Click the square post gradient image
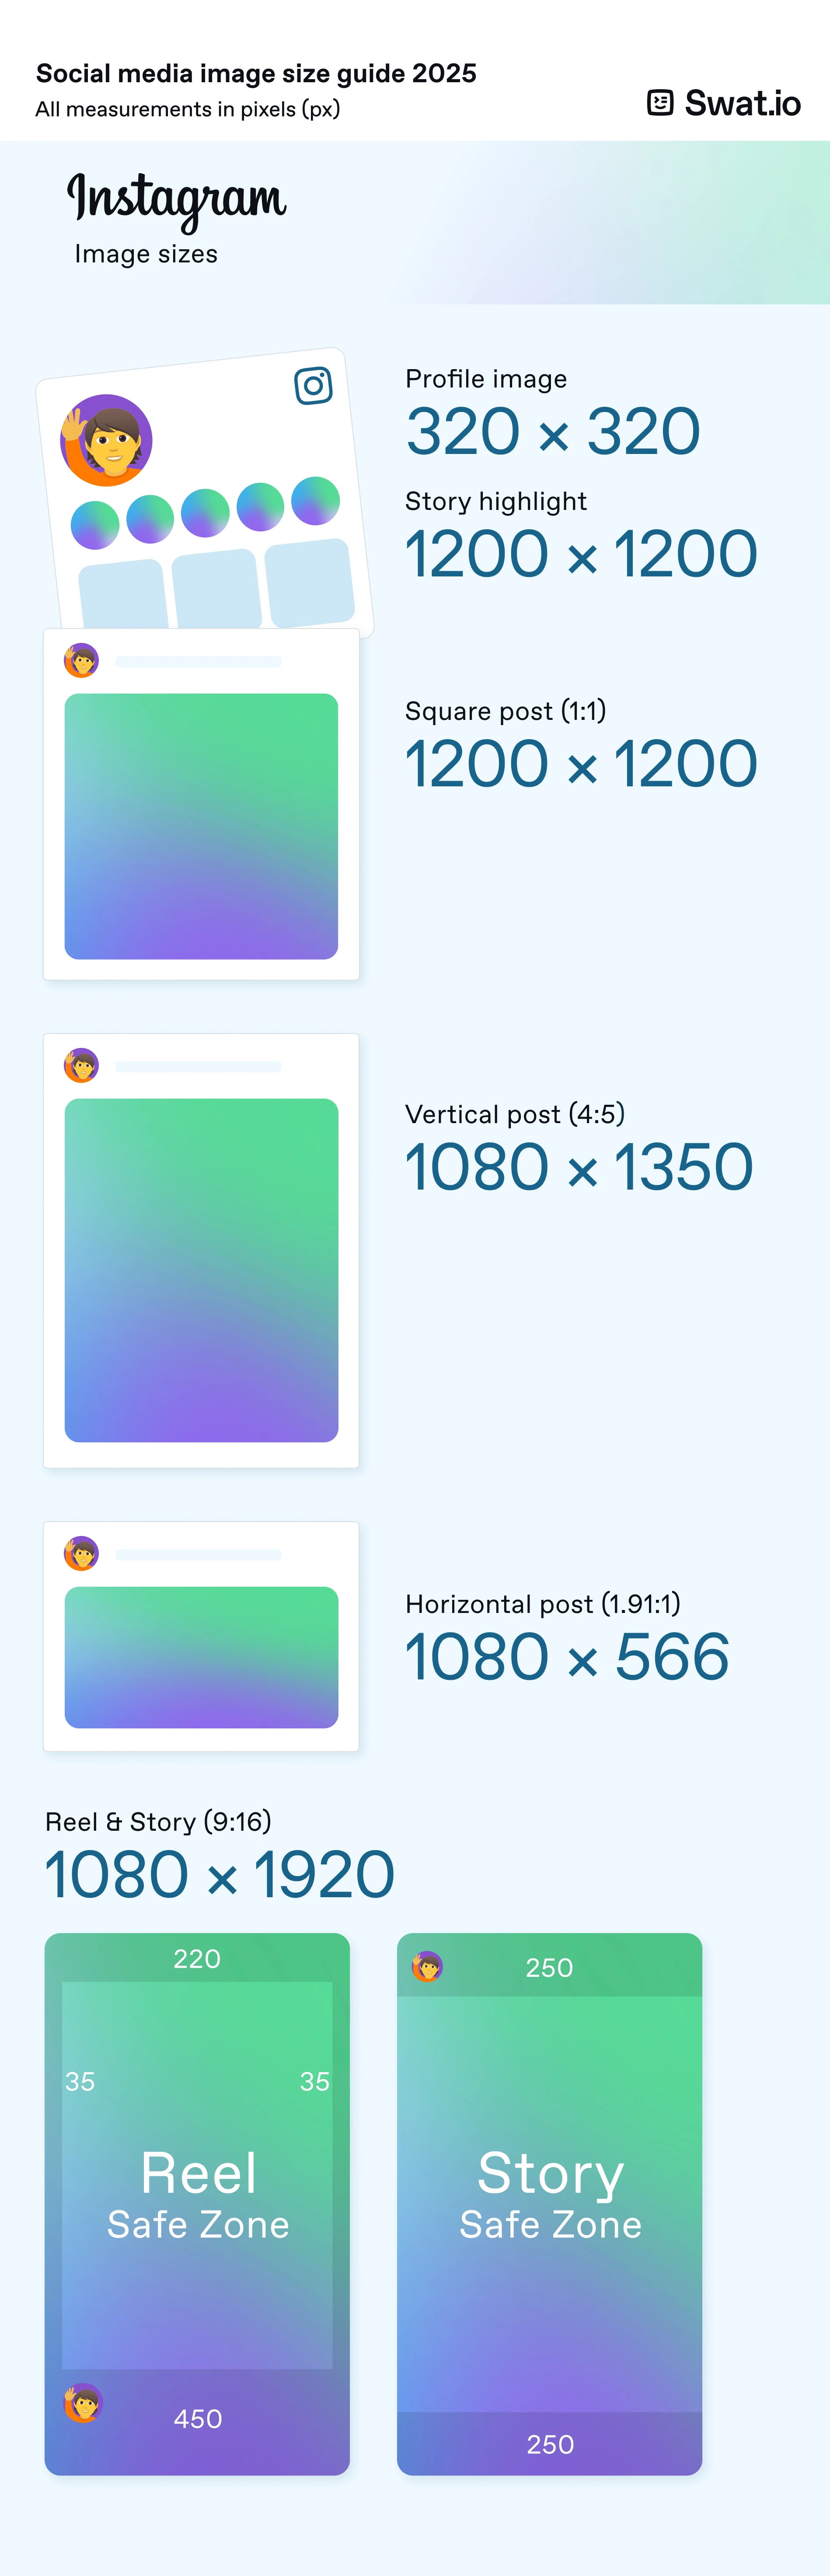The height and width of the screenshot is (2576, 830). tap(201, 826)
